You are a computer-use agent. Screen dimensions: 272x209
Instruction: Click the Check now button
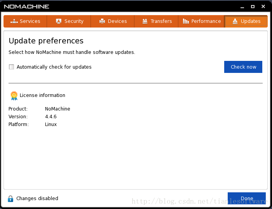[243, 67]
